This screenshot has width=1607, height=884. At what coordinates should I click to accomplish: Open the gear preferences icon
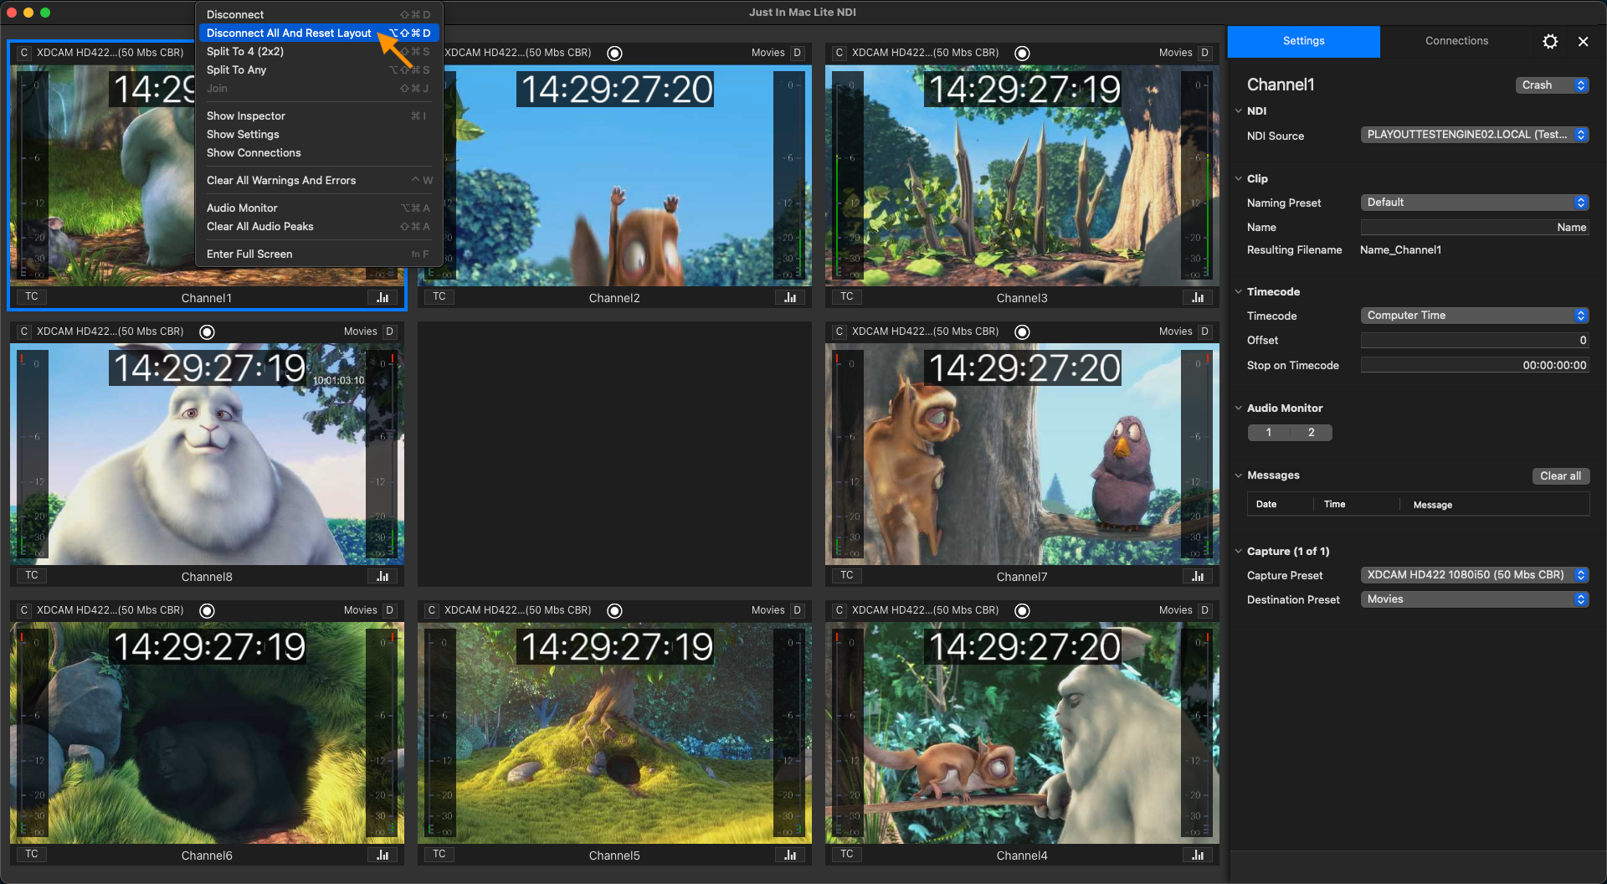pos(1550,41)
